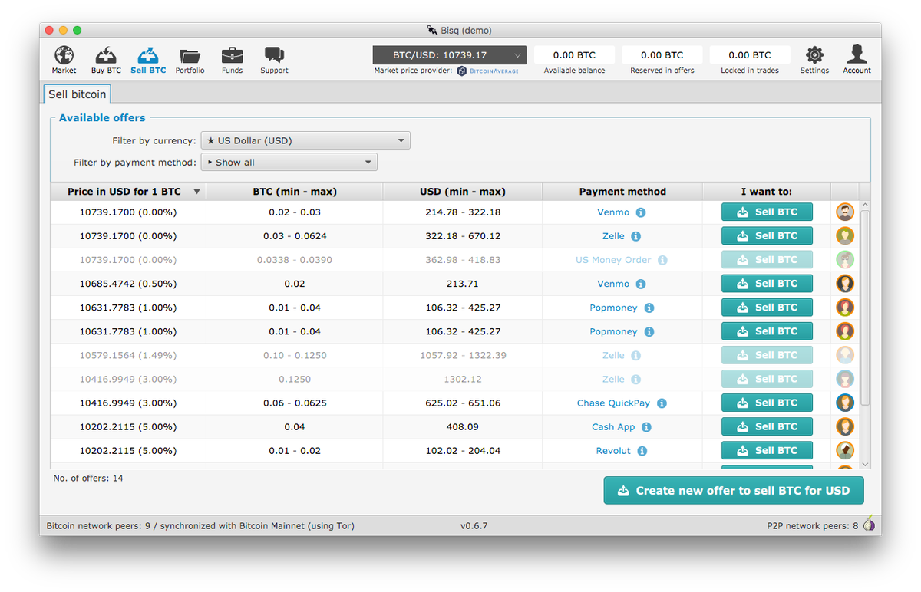Click scrollbar down arrow of offers table
This screenshot has width=921, height=592.
865,464
